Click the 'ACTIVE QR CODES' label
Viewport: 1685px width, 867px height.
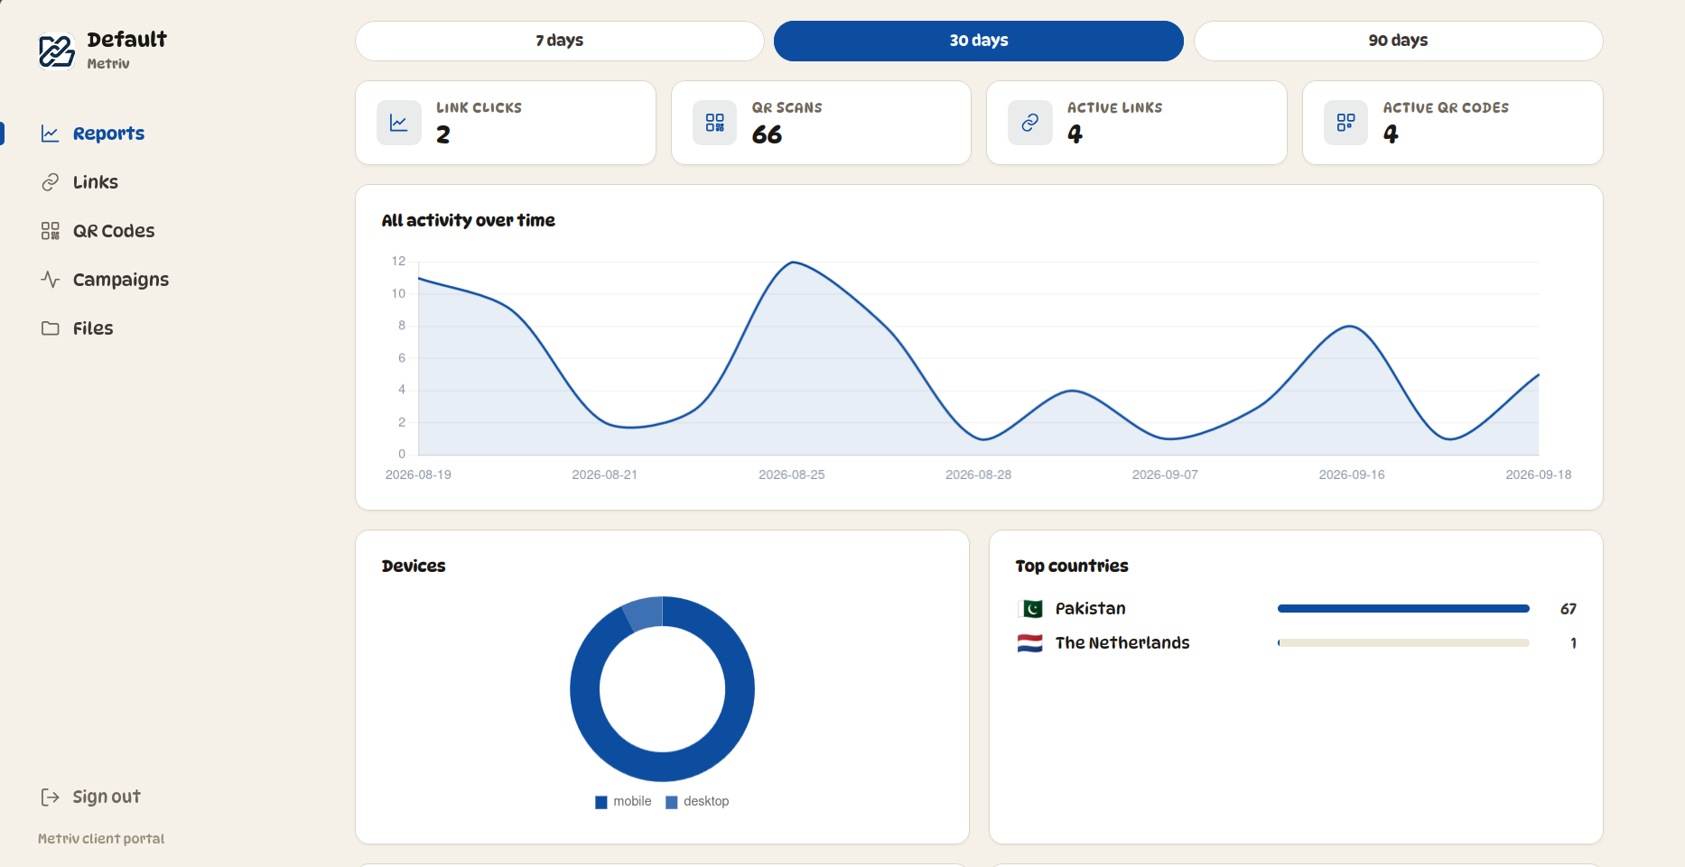pos(1446,107)
